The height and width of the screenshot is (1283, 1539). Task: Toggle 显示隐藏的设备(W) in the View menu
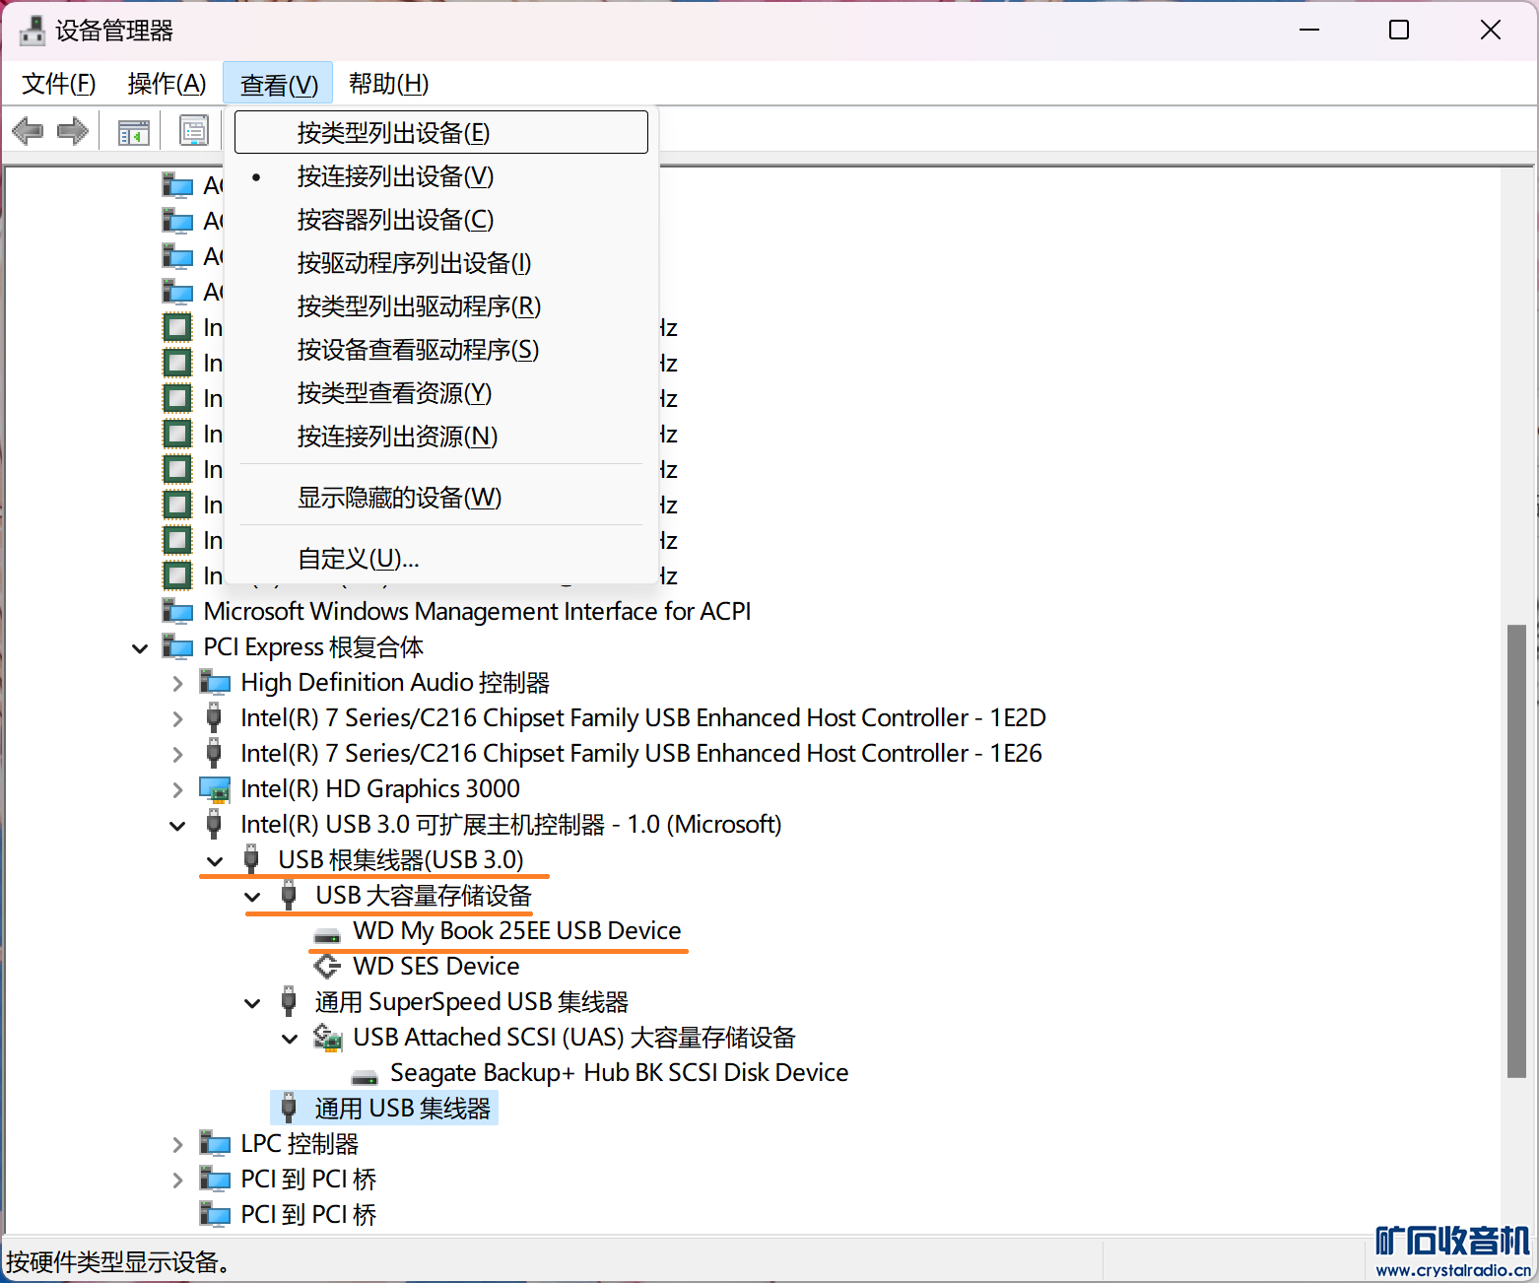(441, 498)
